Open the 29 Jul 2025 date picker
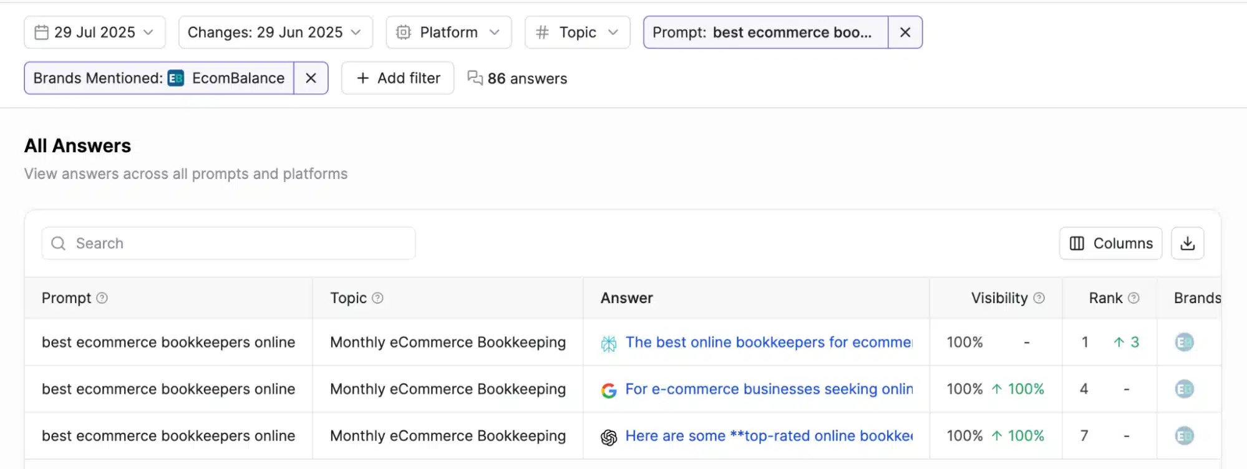 pos(95,32)
